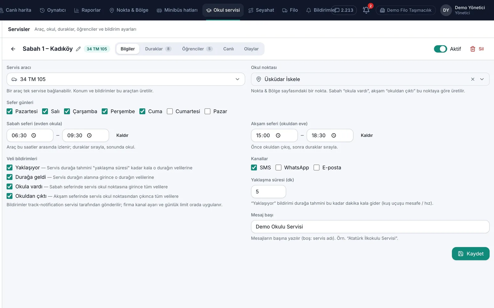This screenshot has width=494, height=308.
Task: Switch to the Olaylar tab
Action: click(x=251, y=49)
